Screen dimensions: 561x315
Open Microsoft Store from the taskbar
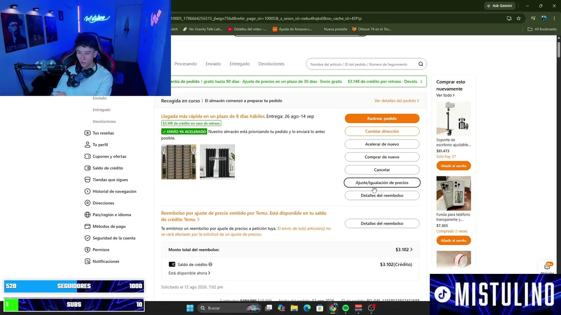320,308
